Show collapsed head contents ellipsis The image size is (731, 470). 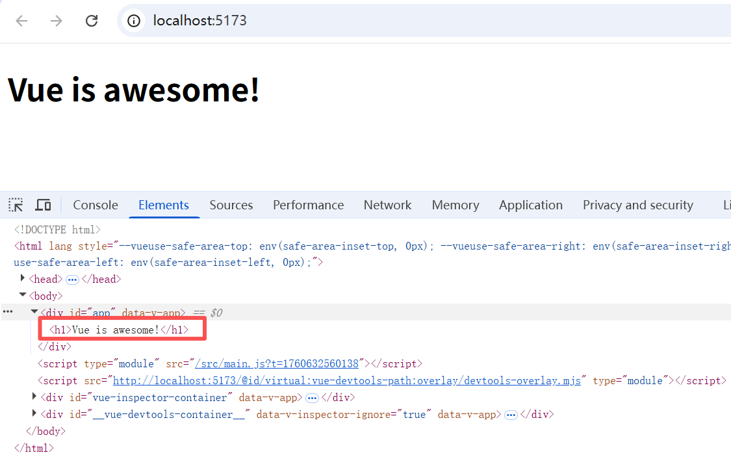72,280
